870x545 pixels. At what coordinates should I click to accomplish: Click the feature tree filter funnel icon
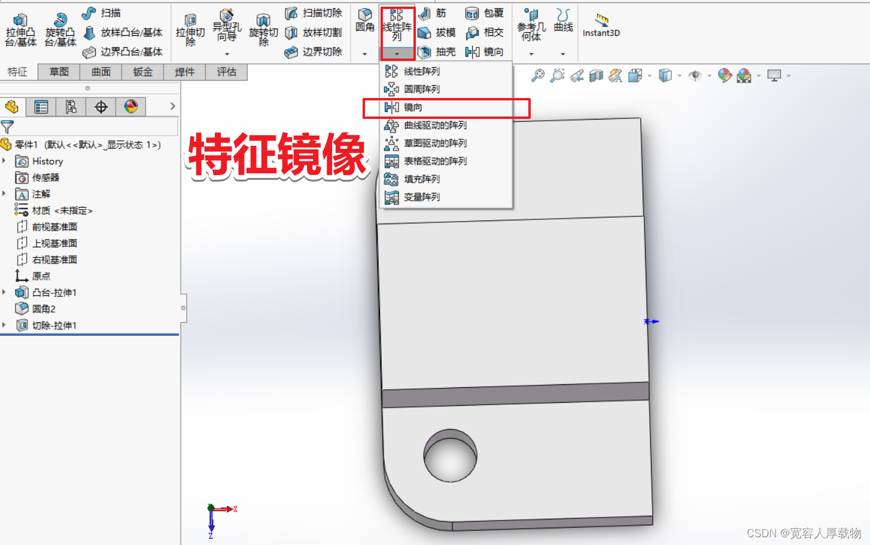coord(7,127)
